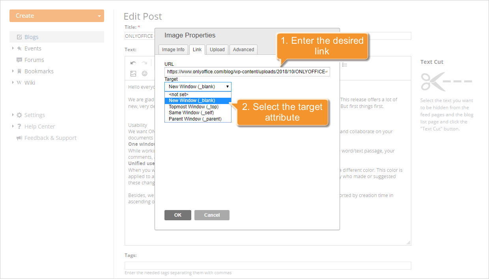Select "Same Window (_self)" from Target list
Viewport: 489px width, 279px height.
[x=191, y=112]
